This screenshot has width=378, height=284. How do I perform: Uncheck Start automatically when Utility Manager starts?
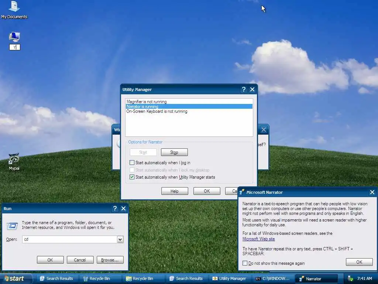click(x=132, y=177)
